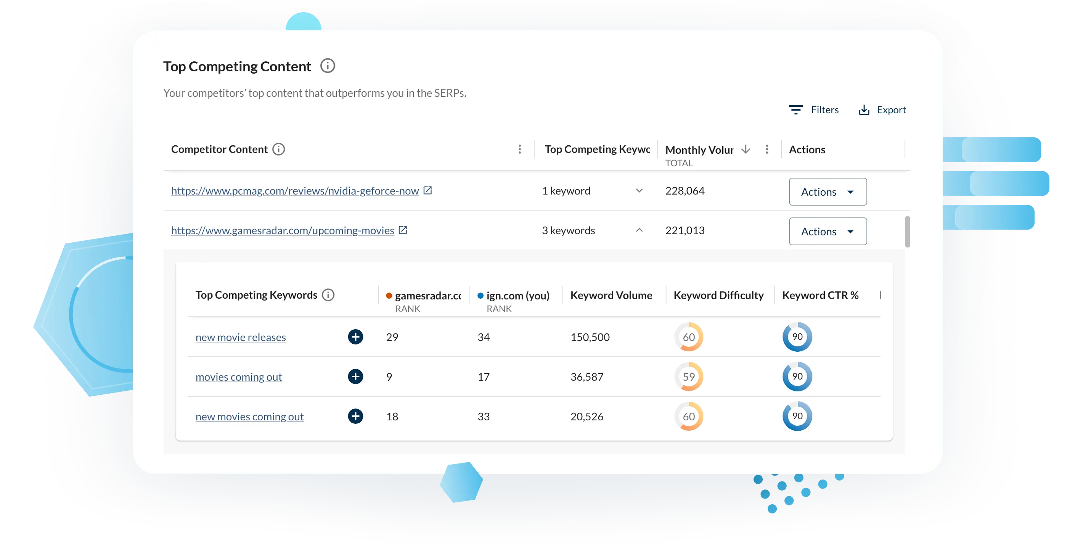Click the info icon next to Top Competing Keywords
Image resolution: width=1083 pixels, height=547 pixels.
[x=328, y=295]
